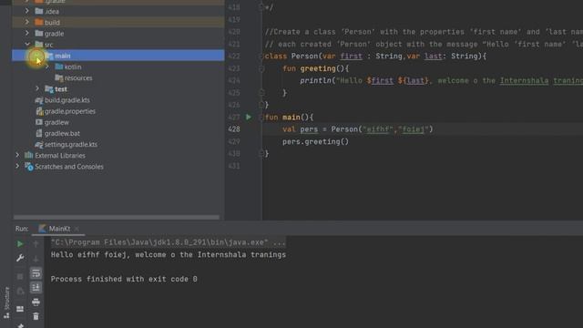Screen dimensions: 583x328
Task: Click External Libraries label
Action: point(60,156)
